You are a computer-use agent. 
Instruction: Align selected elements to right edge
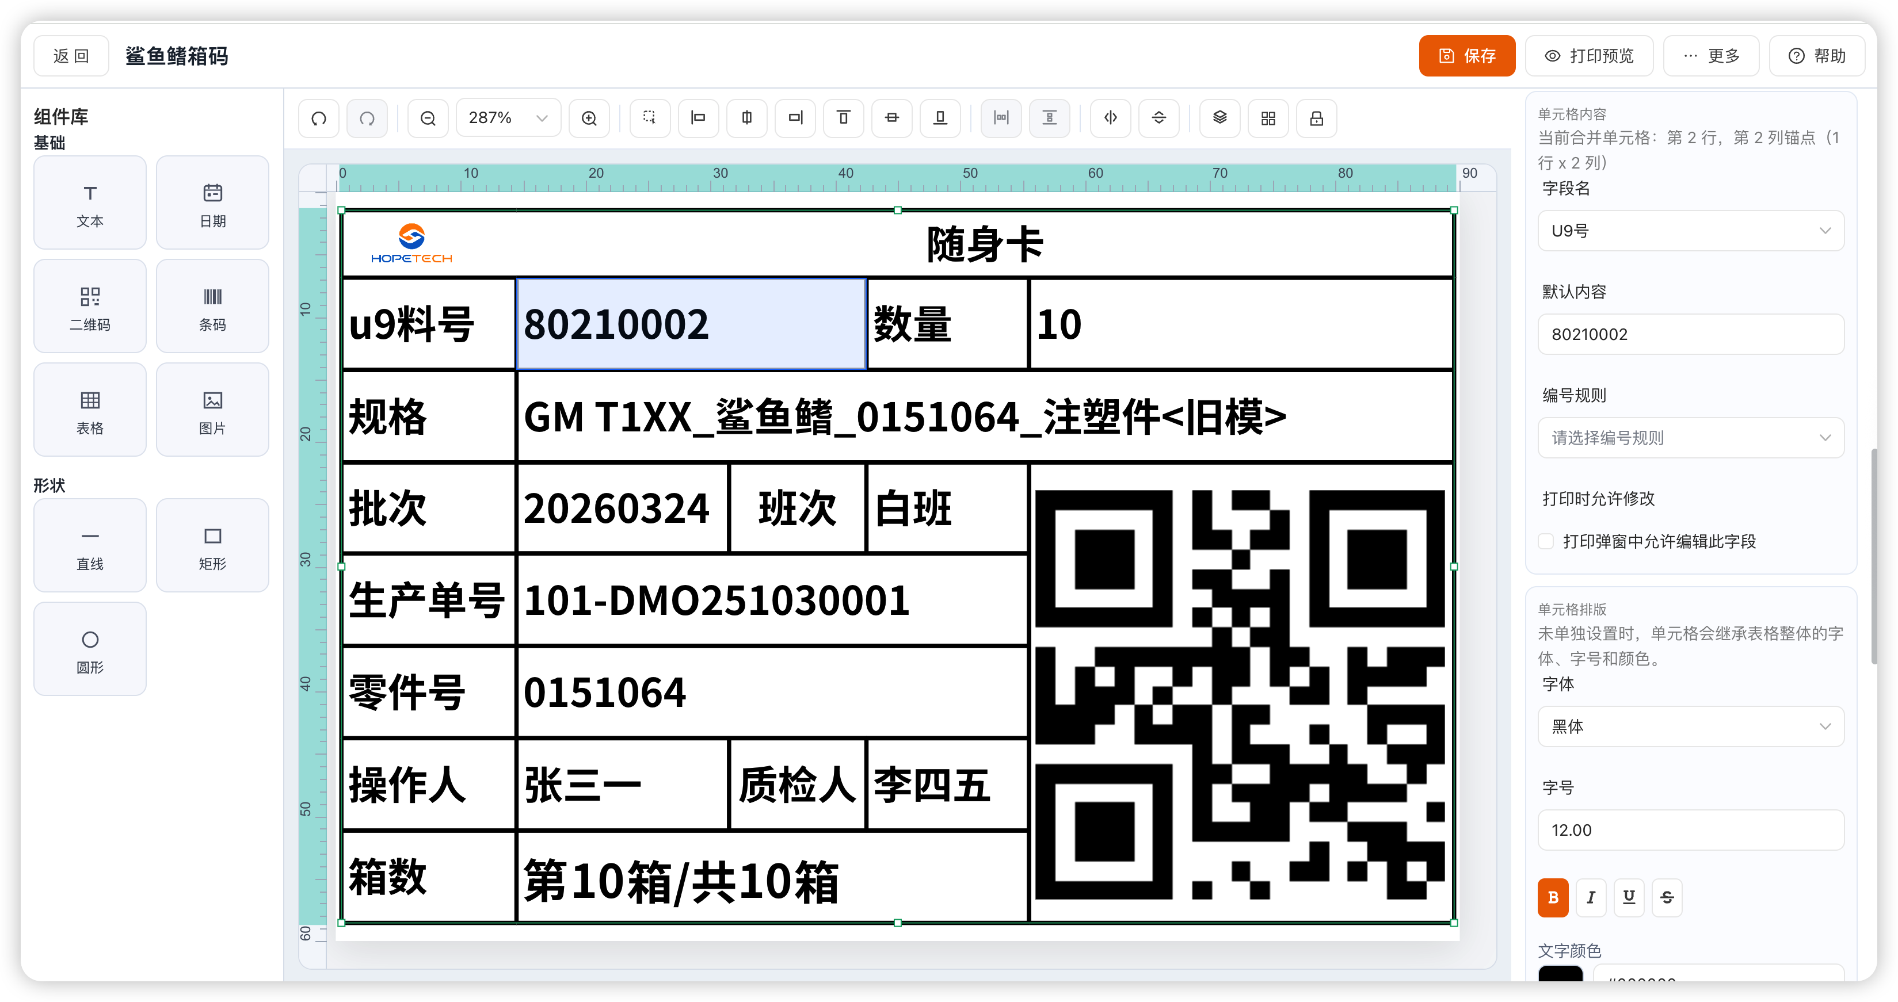click(795, 118)
